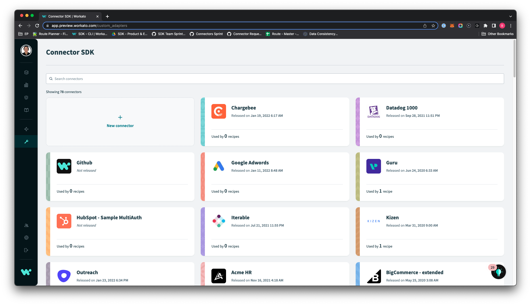The width and height of the screenshot is (531, 305).
Task: Open the settings gear in the sidebar
Action: 26,237
